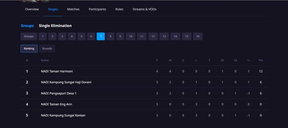Go to the Rules tab

click(119, 9)
